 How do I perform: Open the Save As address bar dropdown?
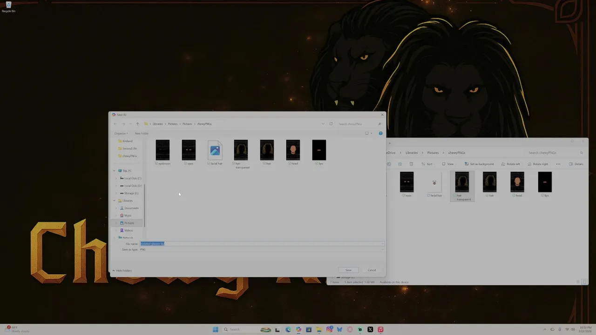[x=323, y=124]
